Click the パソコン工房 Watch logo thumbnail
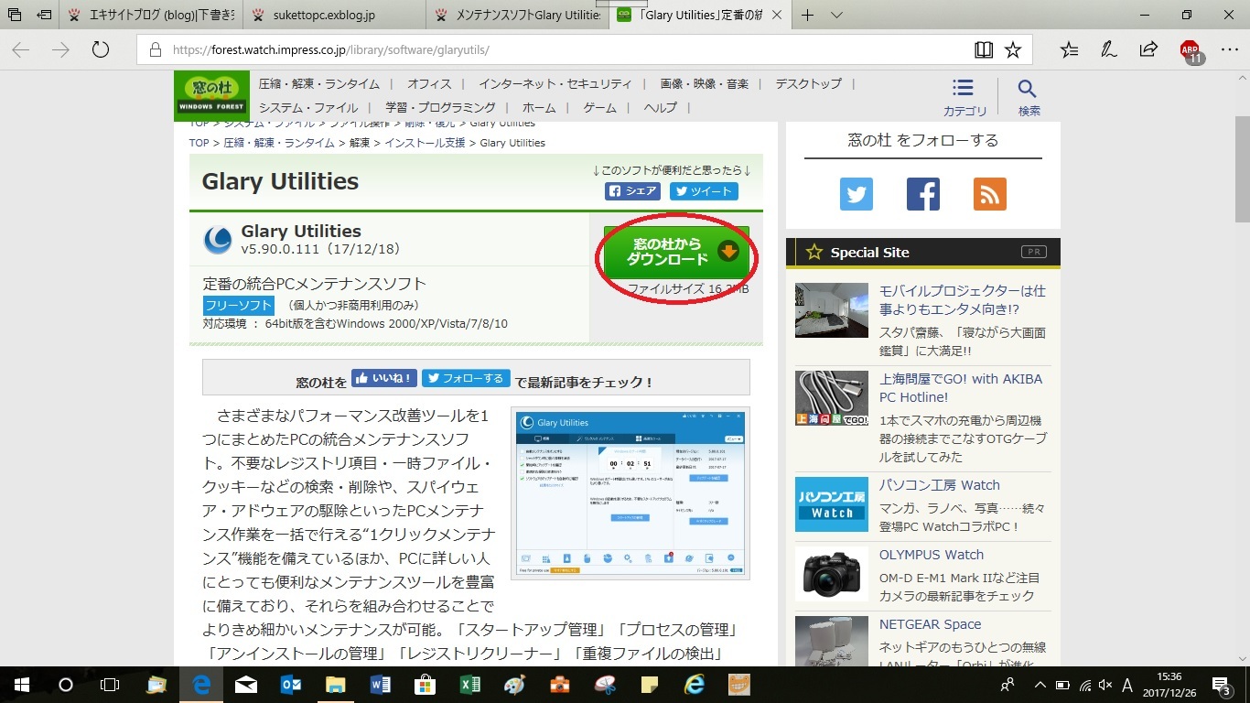The image size is (1250, 703). [832, 504]
